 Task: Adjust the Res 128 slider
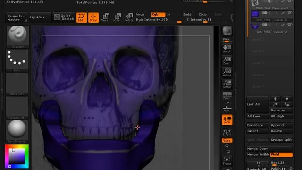coord(281,163)
